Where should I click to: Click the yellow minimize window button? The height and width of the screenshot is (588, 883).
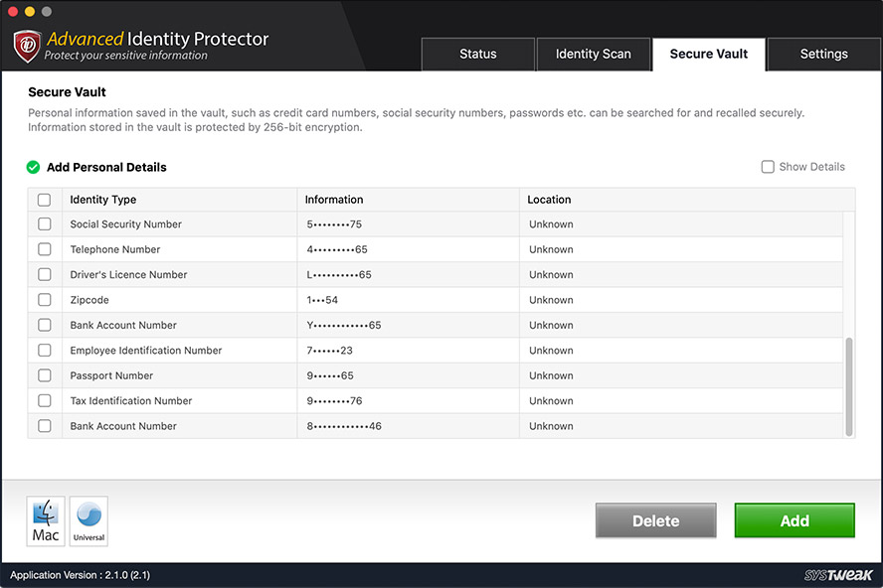[30, 11]
